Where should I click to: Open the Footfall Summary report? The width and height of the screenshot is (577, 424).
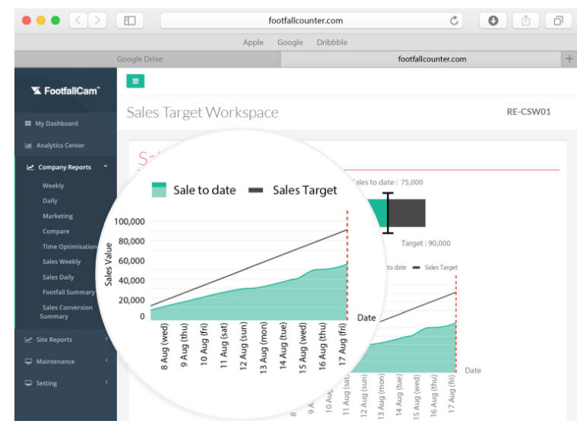click(68, 292)
